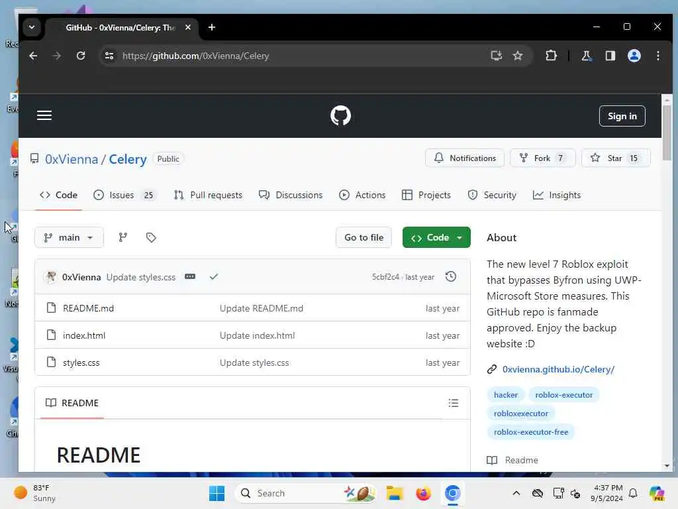Screen dimensions: 678x509
Task: Bookmark this page with the star icon
Action: [x=518, y=56]
